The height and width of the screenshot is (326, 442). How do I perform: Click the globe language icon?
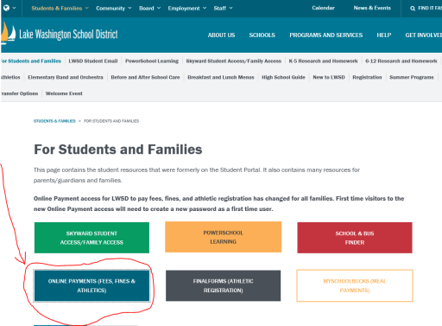click(6, 8)
